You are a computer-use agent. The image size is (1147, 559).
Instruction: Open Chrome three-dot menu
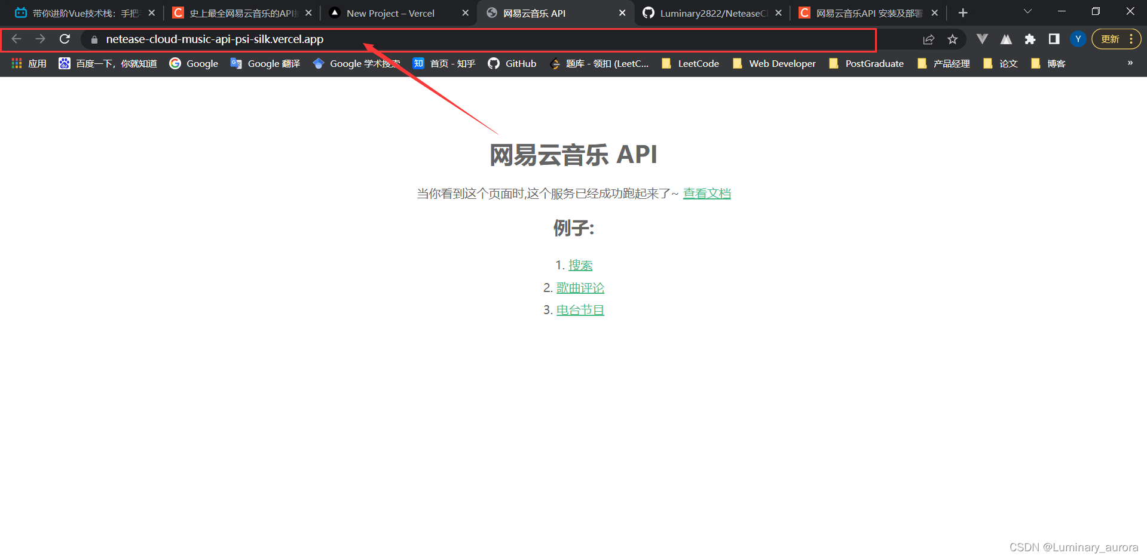(x=1131, y=39)
